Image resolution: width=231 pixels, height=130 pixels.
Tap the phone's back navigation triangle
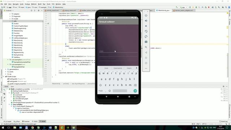106,97
